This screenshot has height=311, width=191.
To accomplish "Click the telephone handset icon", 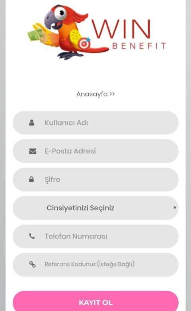I will (32, 236).
